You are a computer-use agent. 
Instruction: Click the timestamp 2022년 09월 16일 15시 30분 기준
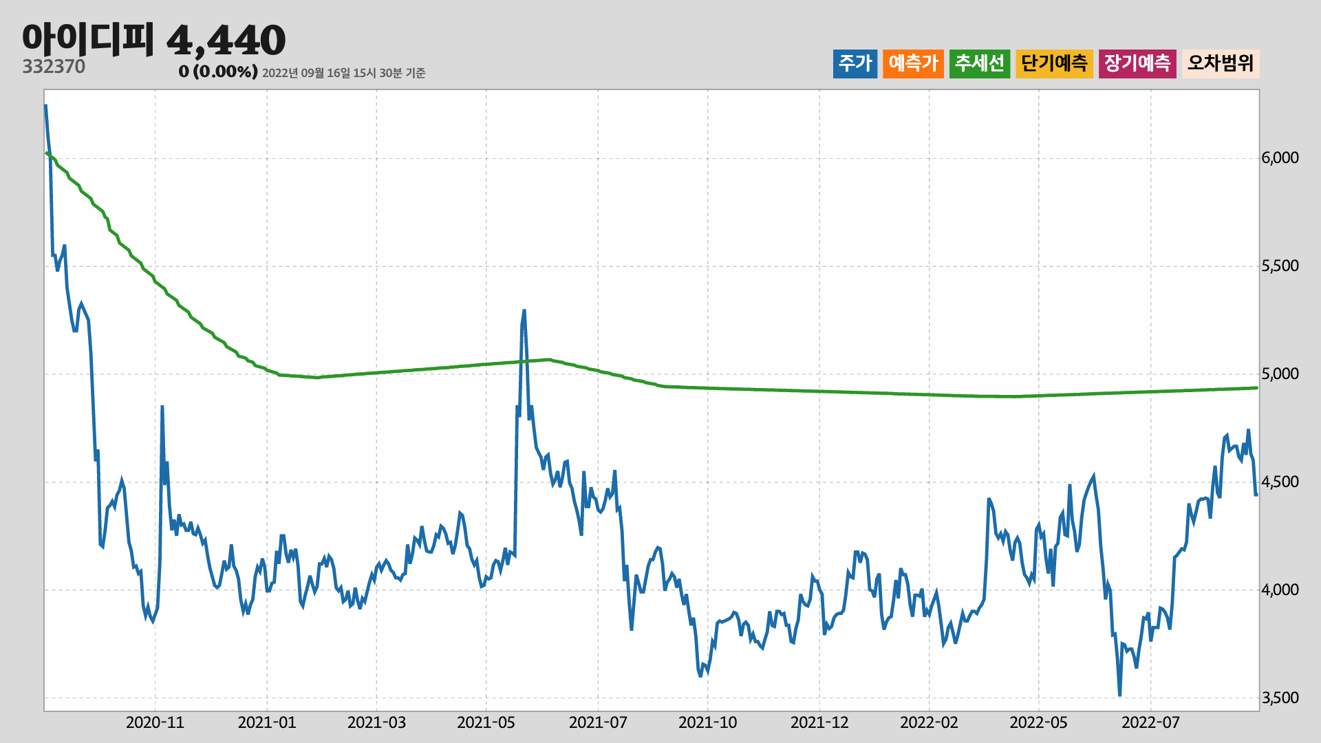point(344,73)
